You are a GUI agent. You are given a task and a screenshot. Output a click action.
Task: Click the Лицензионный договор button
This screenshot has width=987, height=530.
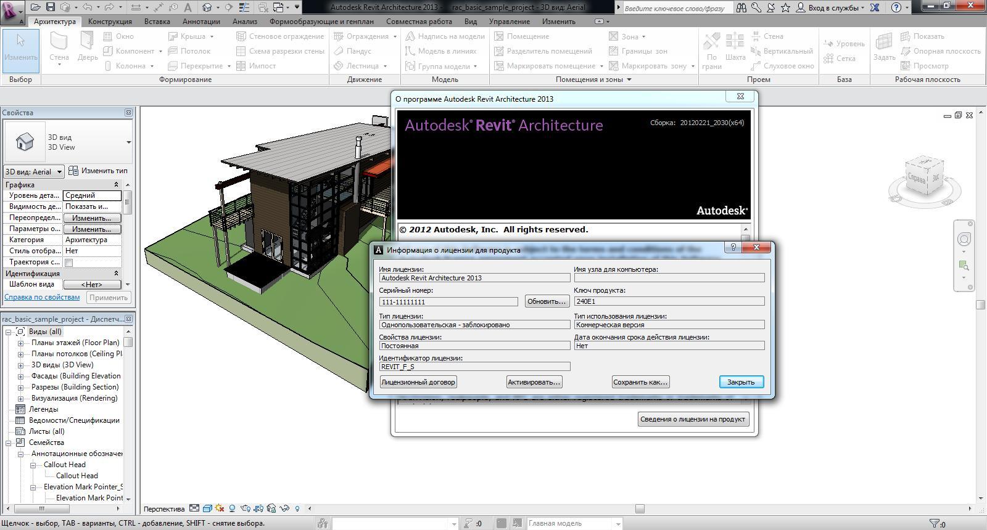pos(418,382)
